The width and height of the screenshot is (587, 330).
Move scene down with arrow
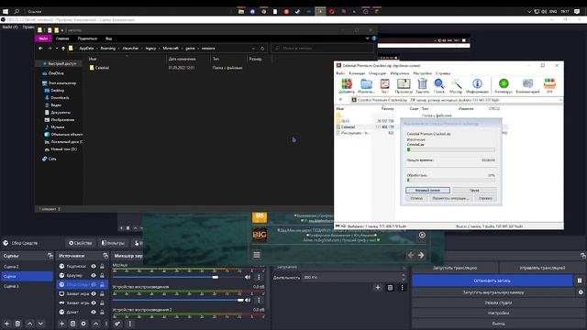tap(40, 324)
